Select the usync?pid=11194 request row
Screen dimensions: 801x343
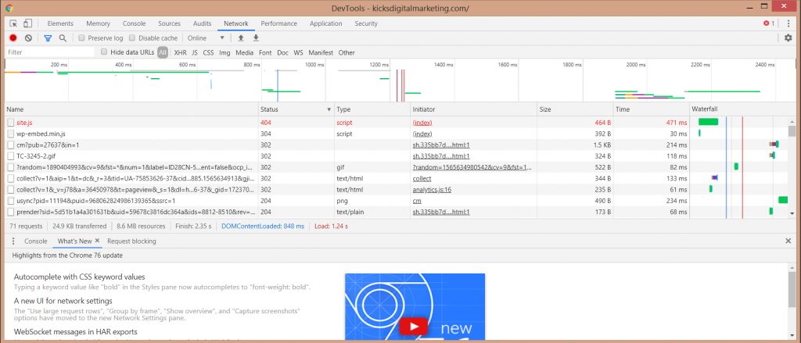coord(347,201)
